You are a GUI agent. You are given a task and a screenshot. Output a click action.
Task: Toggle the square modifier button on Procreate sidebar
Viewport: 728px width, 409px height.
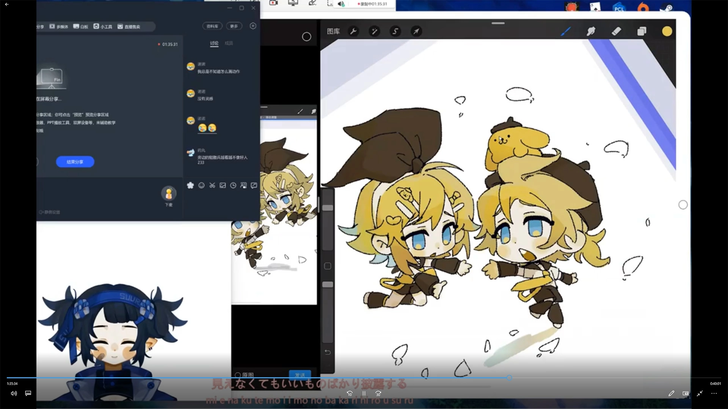click(328, 266)
